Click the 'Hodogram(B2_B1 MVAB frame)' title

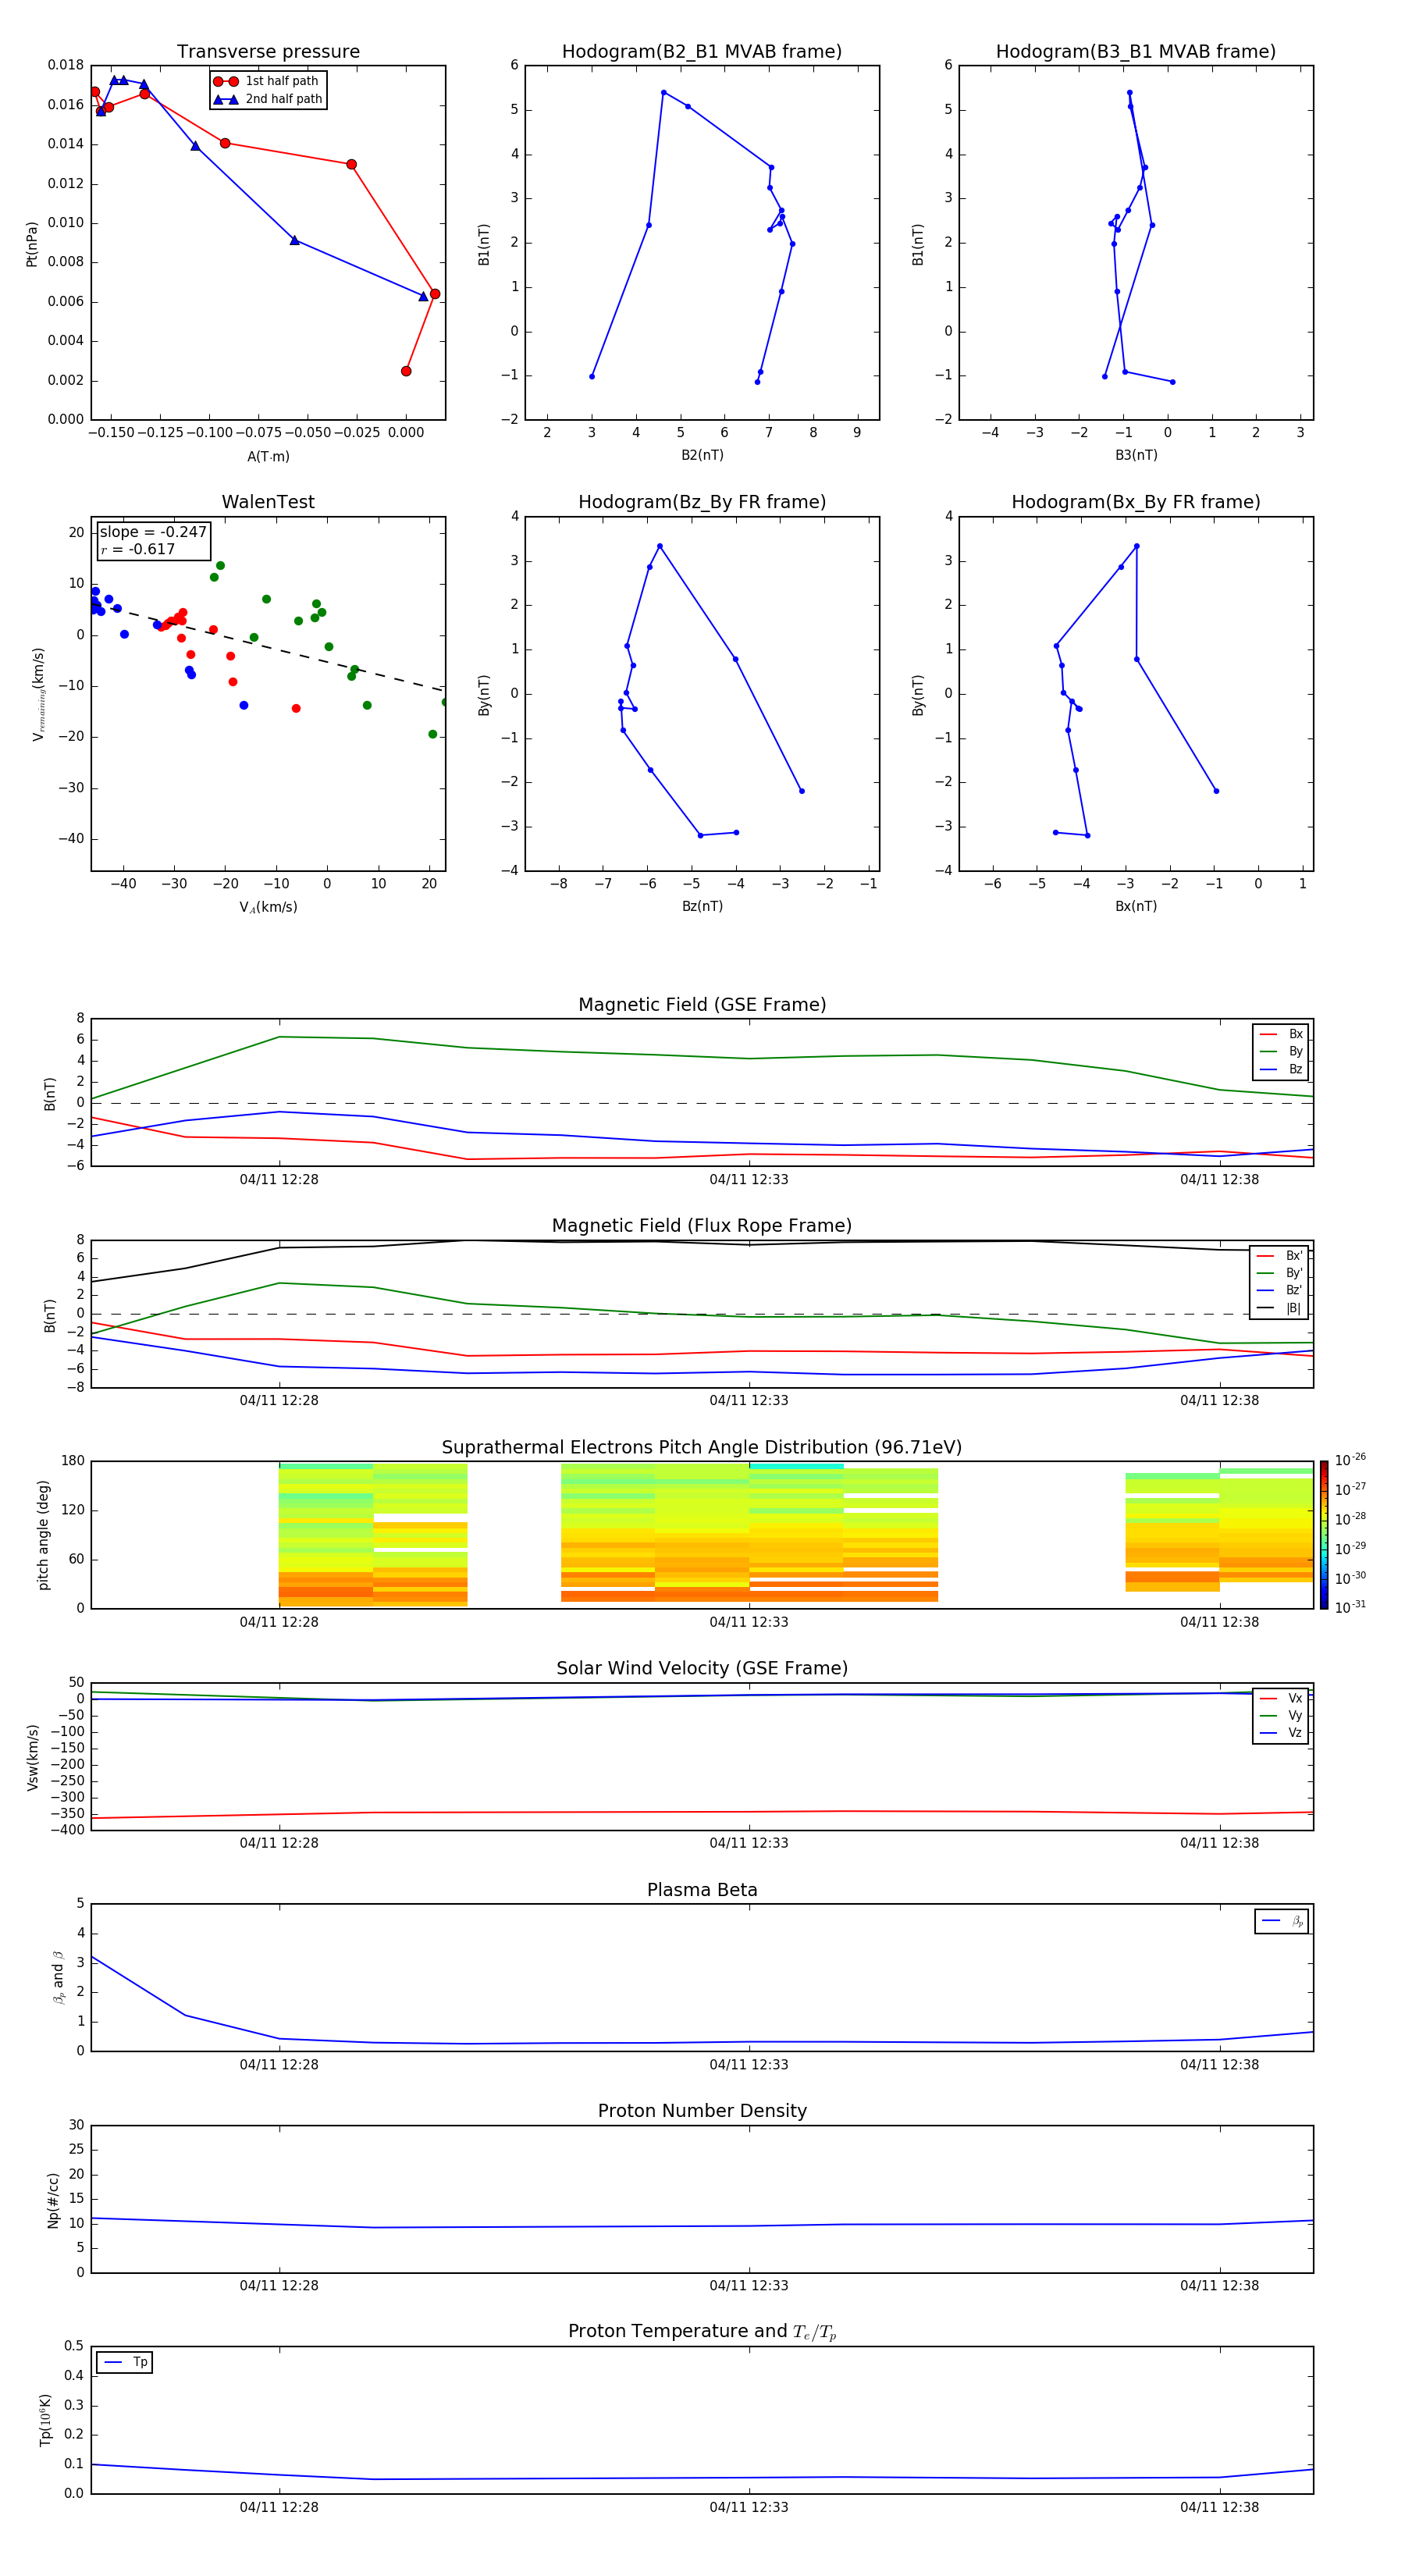pos(702,52)
